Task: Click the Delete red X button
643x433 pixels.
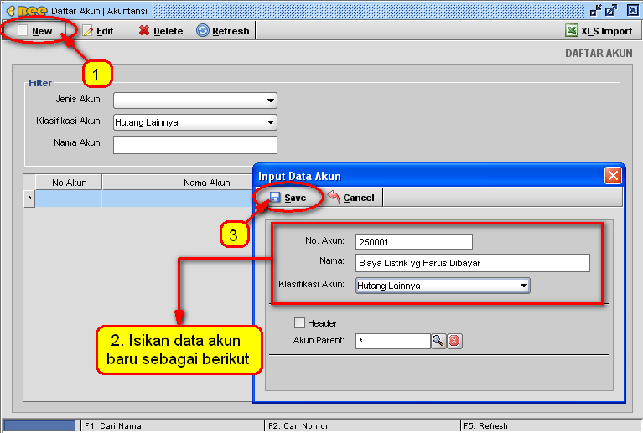Action: tap(161, 31)
